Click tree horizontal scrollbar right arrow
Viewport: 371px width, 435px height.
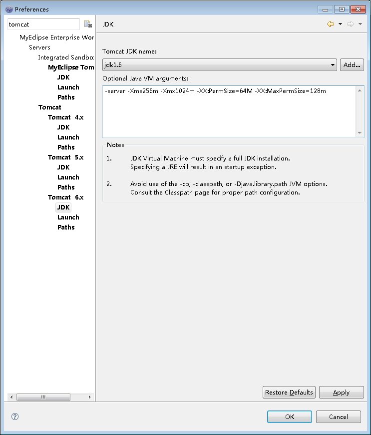point(89,397)
